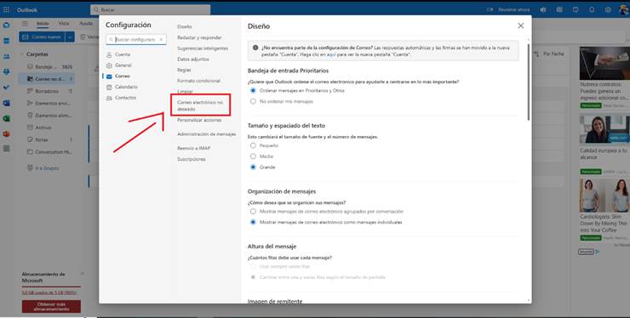The image size is (630, 318).
Task: Clear the settings search with the X icon
Action: tap(161, 40)
